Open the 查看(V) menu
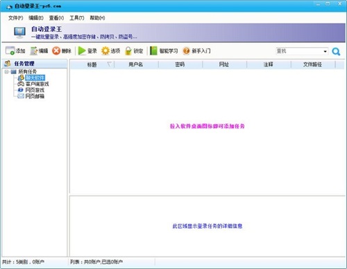347x269 pixels. [x=56, y=18]
